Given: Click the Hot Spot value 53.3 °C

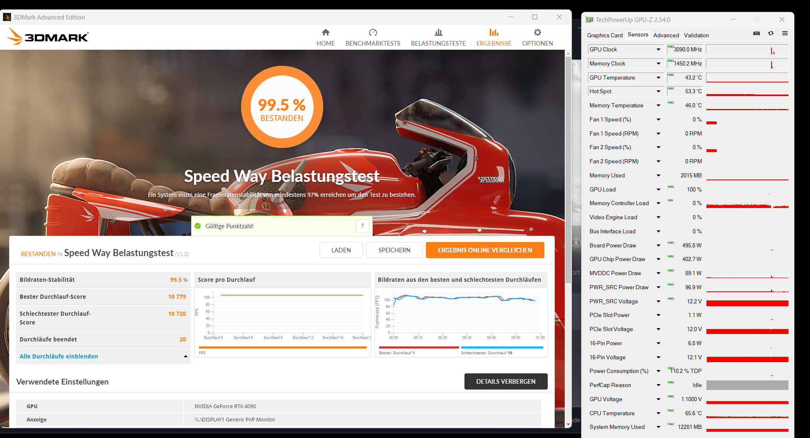Looking at the screenshot, I should point(693,91).
